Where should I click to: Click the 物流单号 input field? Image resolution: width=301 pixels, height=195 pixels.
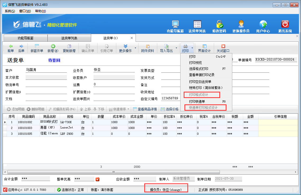[x=46, y=85]
